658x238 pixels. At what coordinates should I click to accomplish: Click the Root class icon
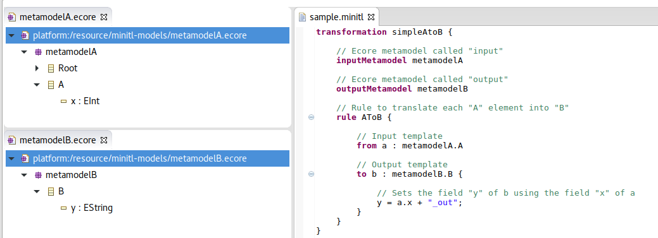pyautogui.click(x=51, y=68)
